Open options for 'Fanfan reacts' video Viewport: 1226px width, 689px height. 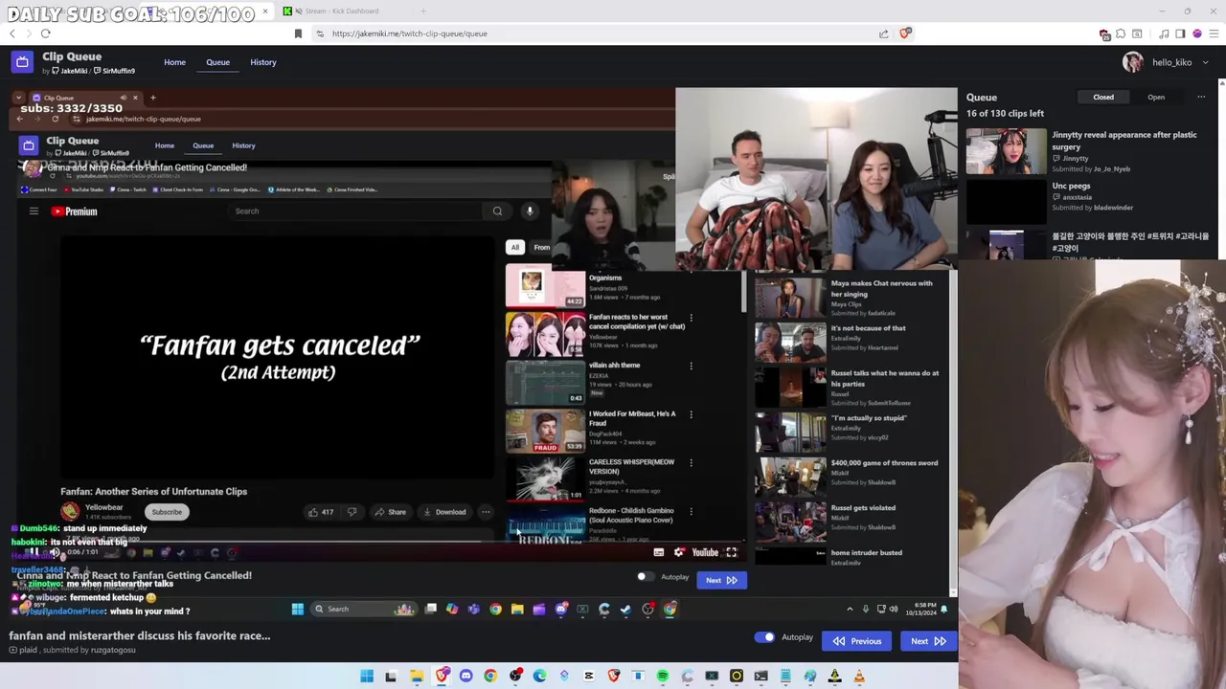pyautogui.click(x=691, y=318)
